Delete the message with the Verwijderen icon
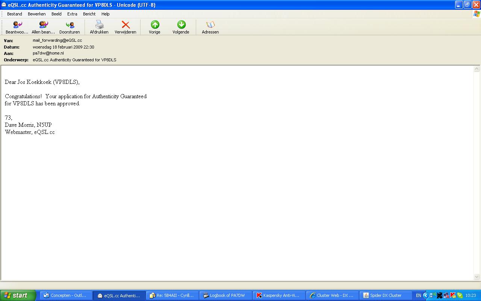Screen dimensions: 481x301 [x=126, y=25]
